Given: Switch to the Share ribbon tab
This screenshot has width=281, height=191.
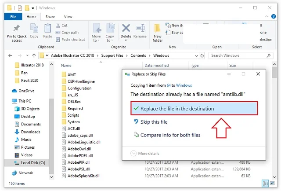Looking at the screenshot, I should point(50,17).
